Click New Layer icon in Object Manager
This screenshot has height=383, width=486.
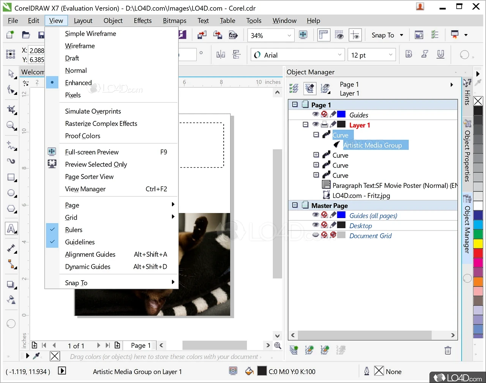(x=294, y=350)
